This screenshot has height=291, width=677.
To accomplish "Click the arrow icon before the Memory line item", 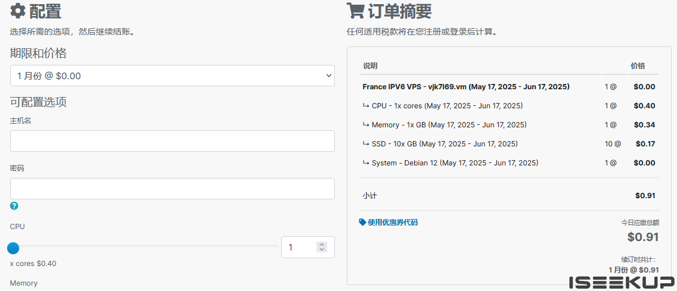I will [x=366, y=125].
